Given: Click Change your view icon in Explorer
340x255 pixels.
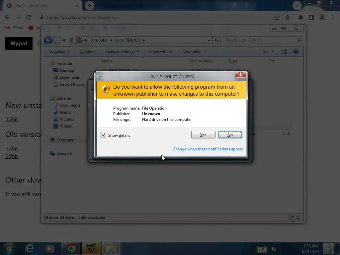Looking at the screenshot, I should coord(266,51).
